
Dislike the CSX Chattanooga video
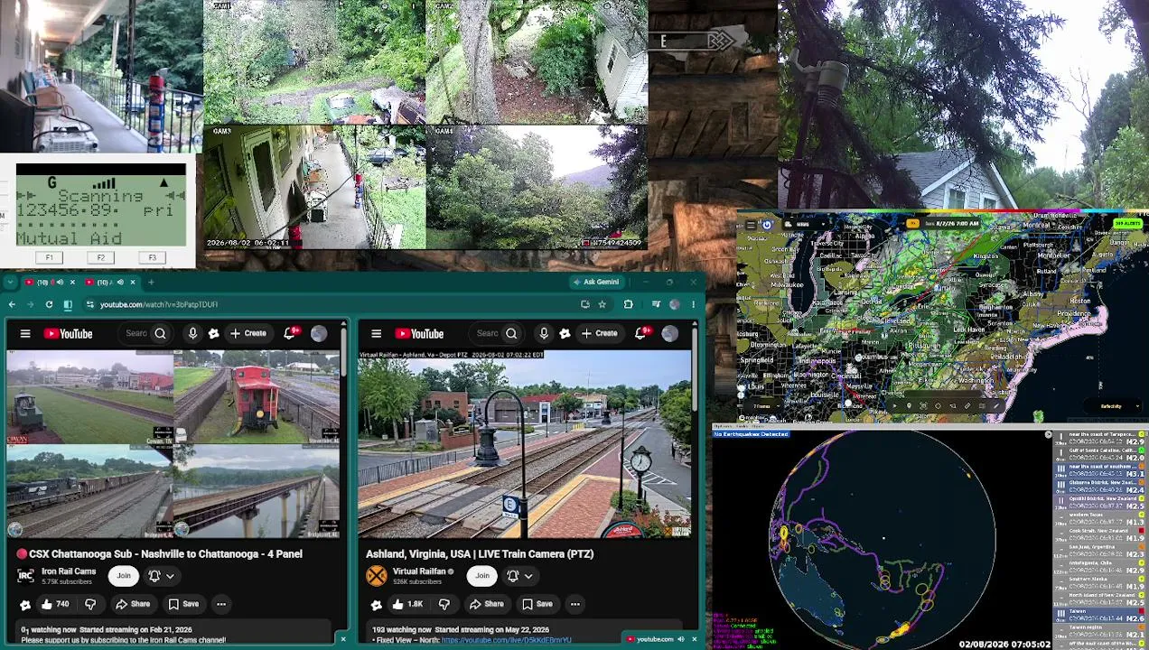pos(90,604)
